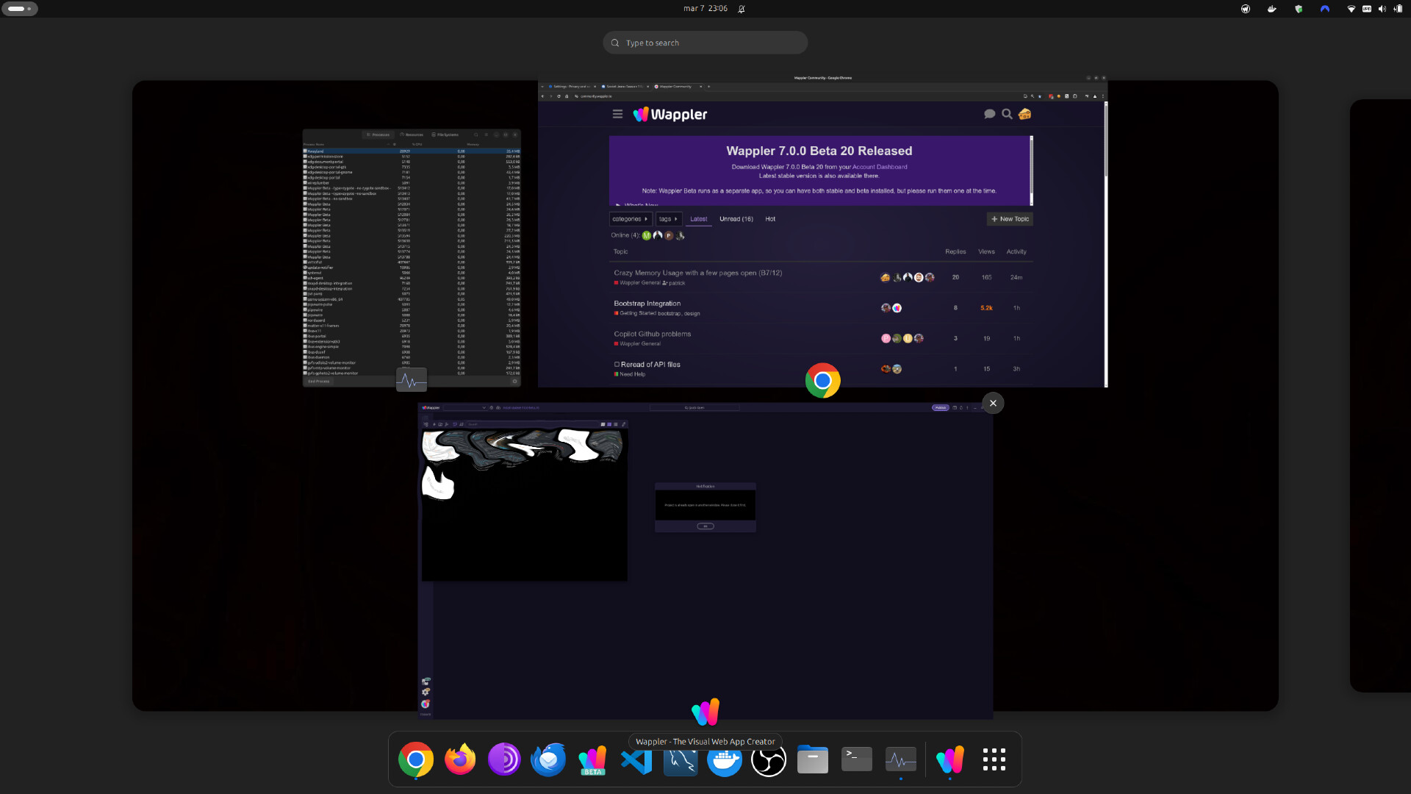The height and width of the screenshot is (794, 1411).
Task: Expand the tags dropdown in forum
Action: (x=668, y=219)
